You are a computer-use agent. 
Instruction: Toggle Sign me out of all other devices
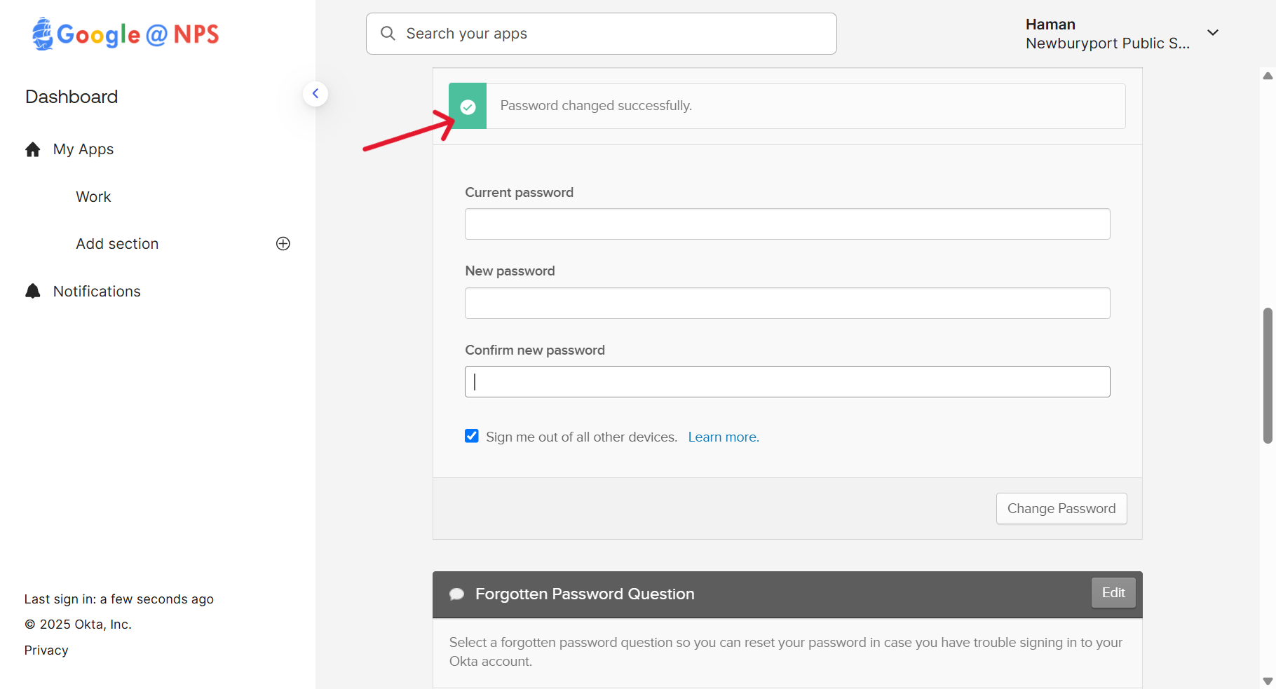tap(472, 437)
